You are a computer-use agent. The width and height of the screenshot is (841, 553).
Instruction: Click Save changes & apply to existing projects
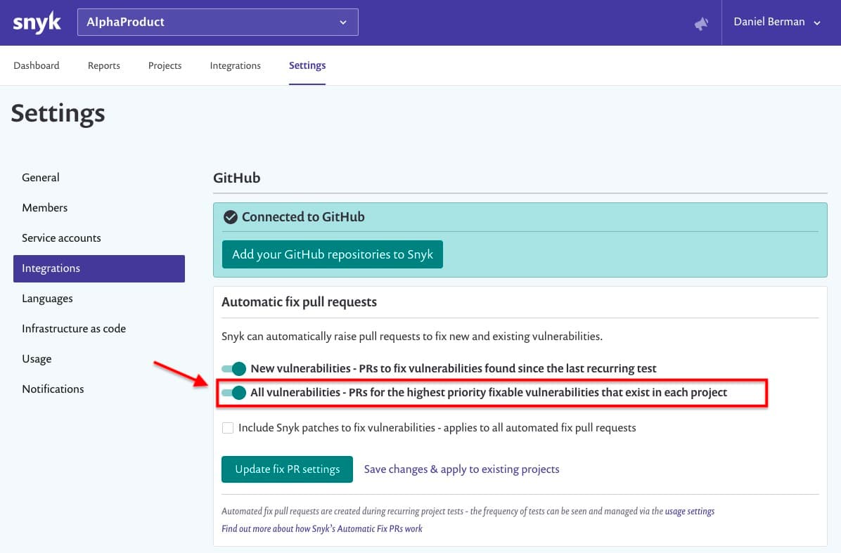462,469
